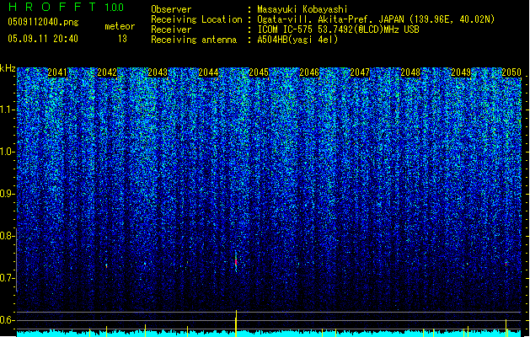Screen dimensions: 530x337
Task: Click the Receiver label
Action: pos(171,29)
